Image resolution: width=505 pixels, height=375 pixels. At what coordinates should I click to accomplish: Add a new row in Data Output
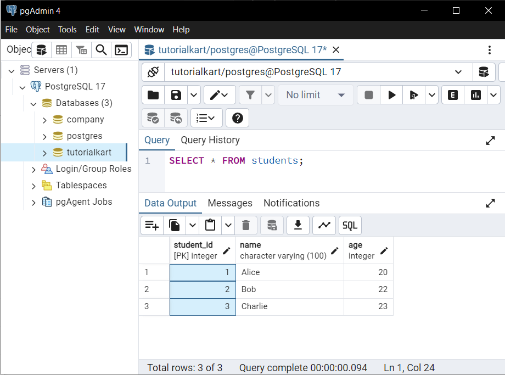click(152, 225)
